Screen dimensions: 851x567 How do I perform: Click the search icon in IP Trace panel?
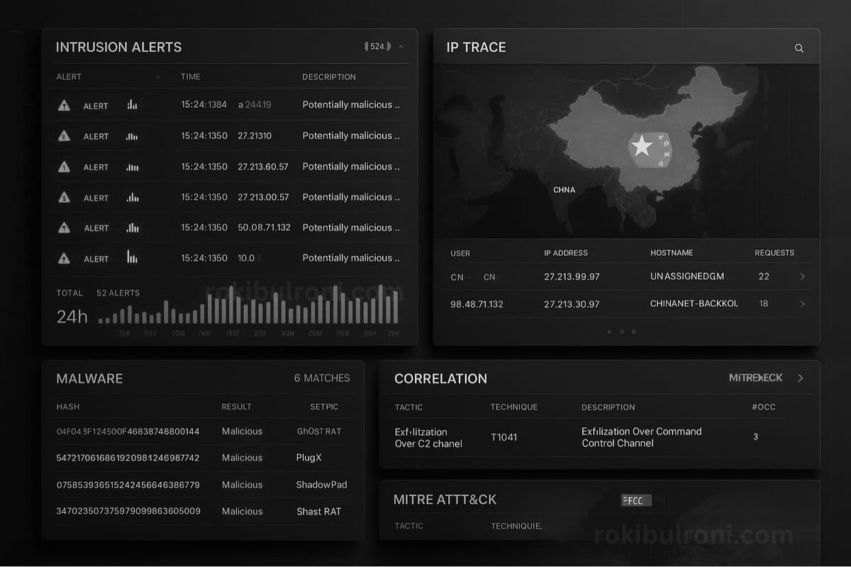pos(799,48)
